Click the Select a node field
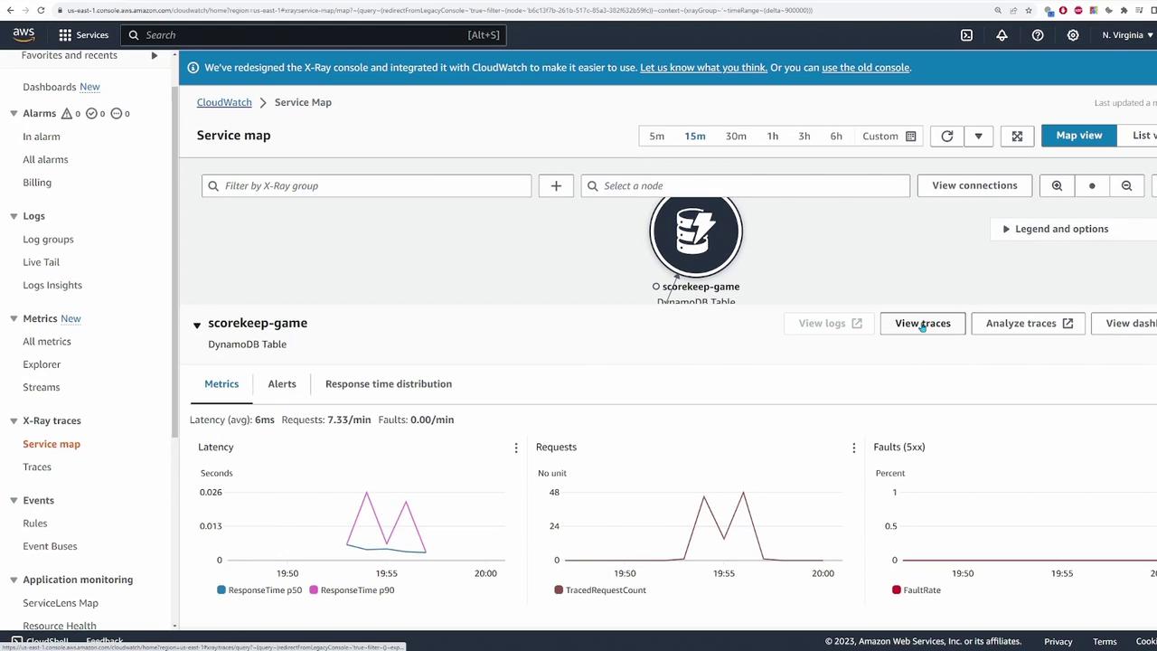This screenshot has height=651, width=1157. (746, 185)
